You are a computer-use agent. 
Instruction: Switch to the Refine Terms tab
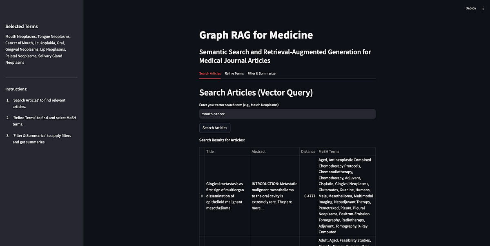[234, 74]
